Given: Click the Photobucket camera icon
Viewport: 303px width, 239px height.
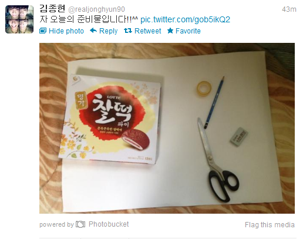Looking at the screenshot, I should coord(80,224).
